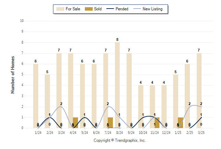Click the 11/24 Sold bar

coord(157,123)
